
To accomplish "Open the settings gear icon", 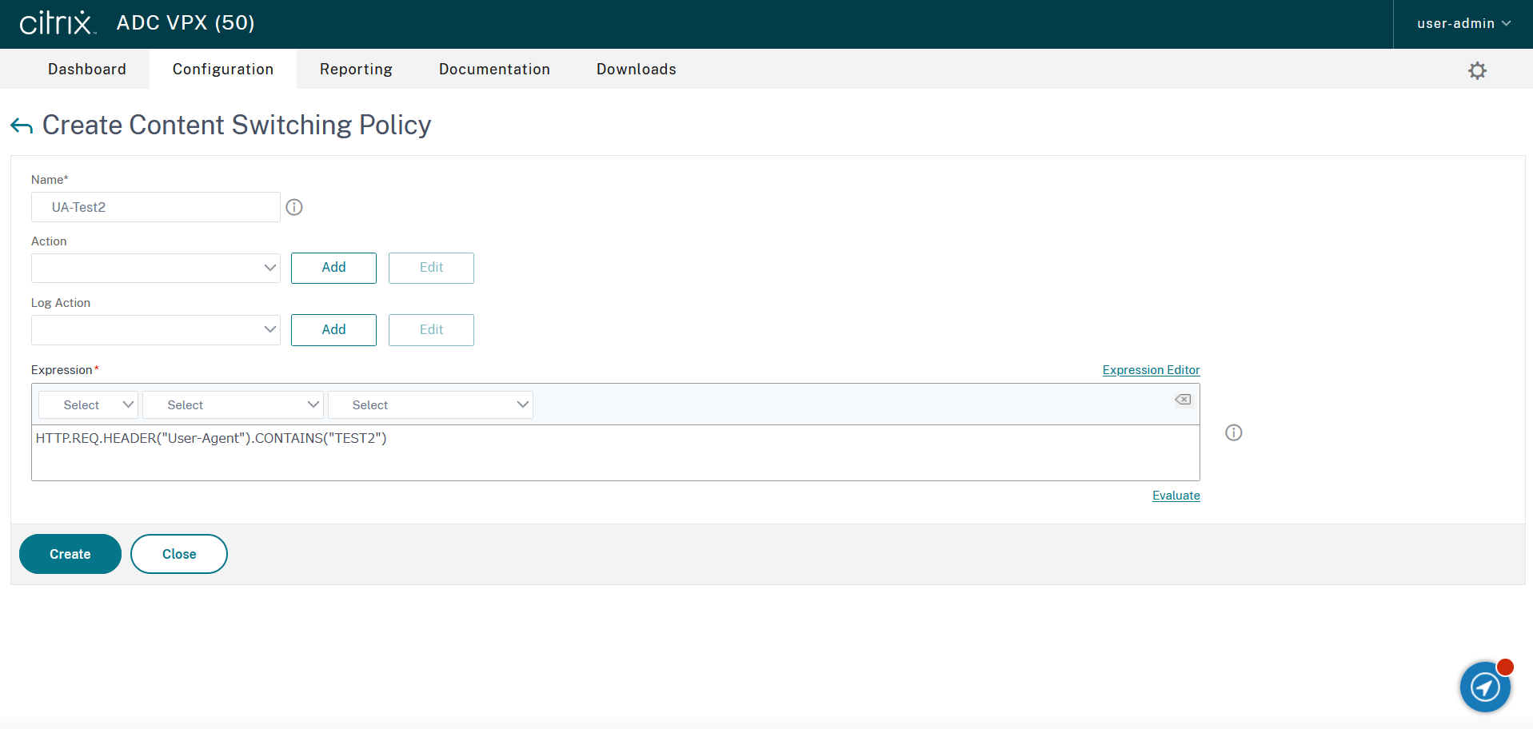I will click(1476, 70).
